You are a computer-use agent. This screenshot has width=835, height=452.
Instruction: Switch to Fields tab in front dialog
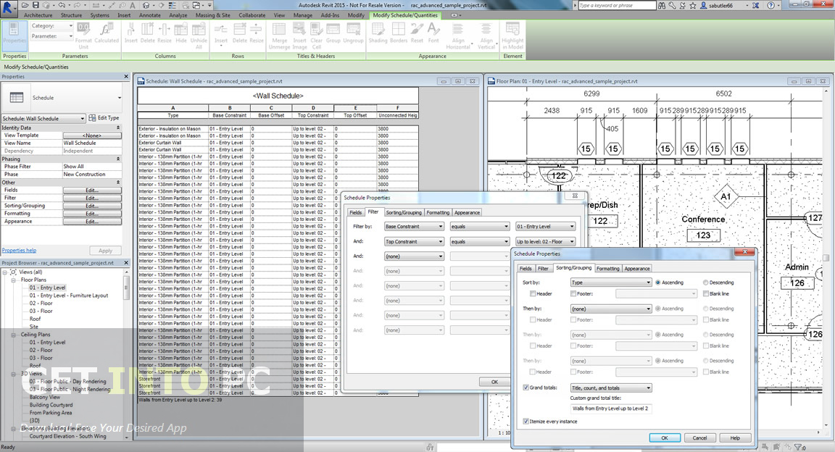[525, 268]
